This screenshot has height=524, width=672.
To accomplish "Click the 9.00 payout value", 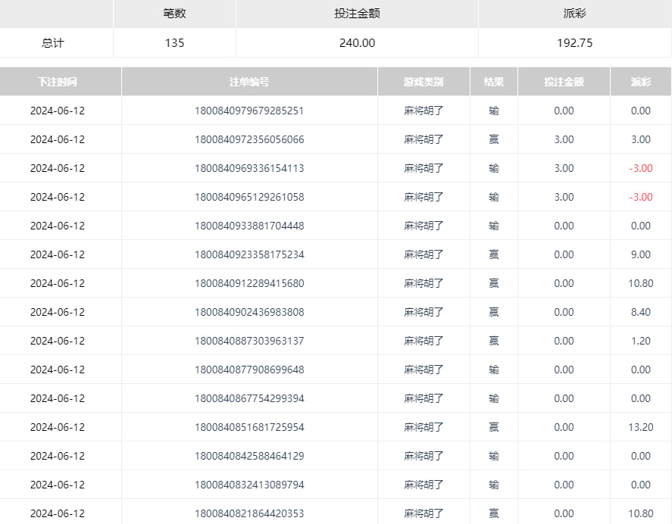I will pos(640,254).
